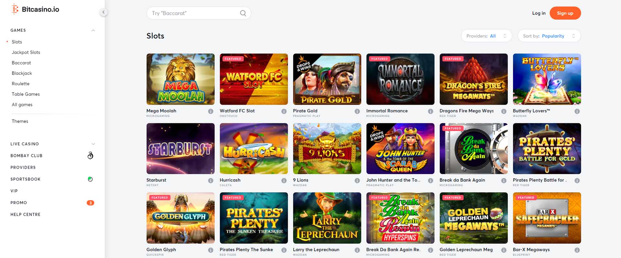Open the Bombay Club page
This screenshot has width=621, height=258.
[26, 156]
